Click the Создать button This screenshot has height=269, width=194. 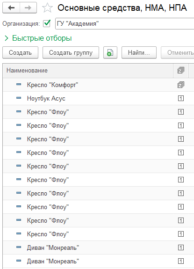[20, 52]
